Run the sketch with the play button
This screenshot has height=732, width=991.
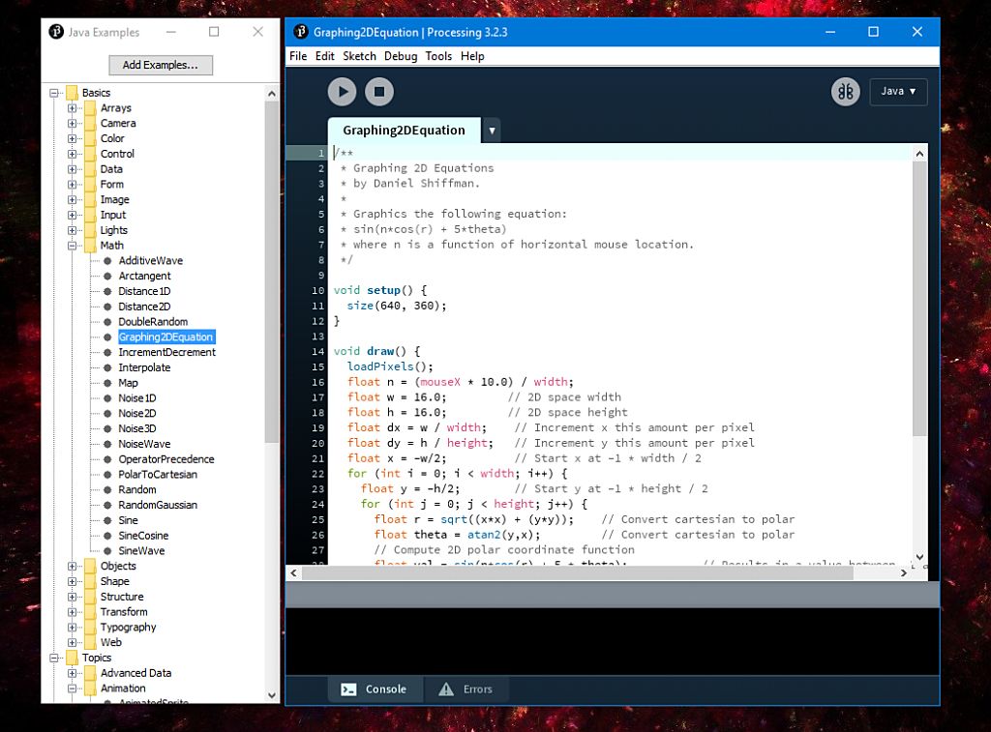coord(342,92)
